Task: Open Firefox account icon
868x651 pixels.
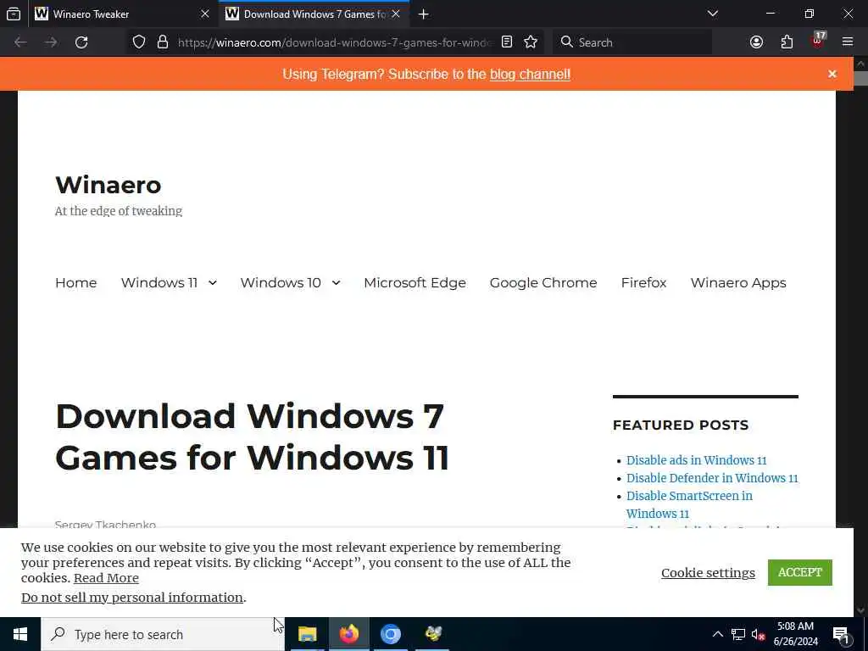Action: tap(756, 42)
